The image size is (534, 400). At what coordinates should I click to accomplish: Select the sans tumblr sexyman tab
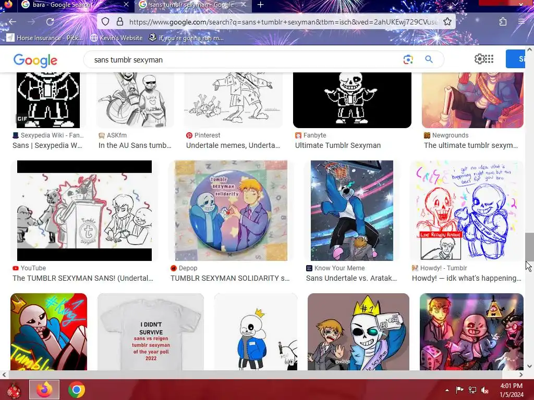click(193, 5)
